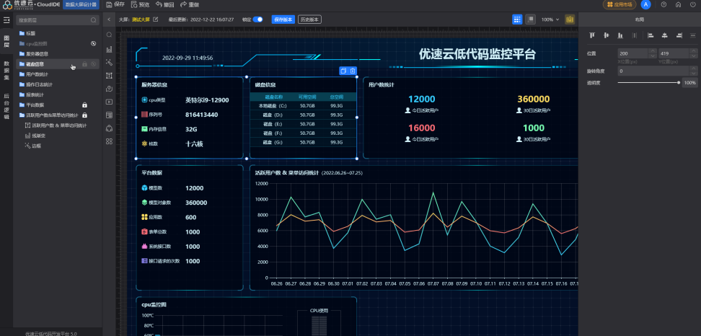Viewport: 701px width, 336px height.
Task: Click the bottom-align icon in the 布局 panel
Action: pos(620,35)
